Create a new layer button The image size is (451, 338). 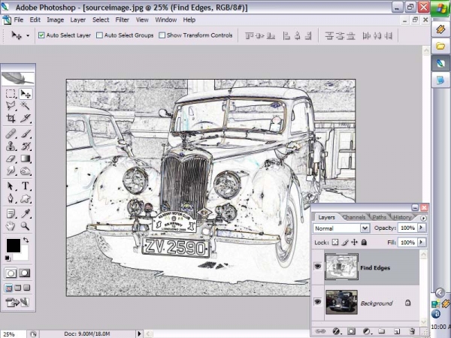coord(397,331)
